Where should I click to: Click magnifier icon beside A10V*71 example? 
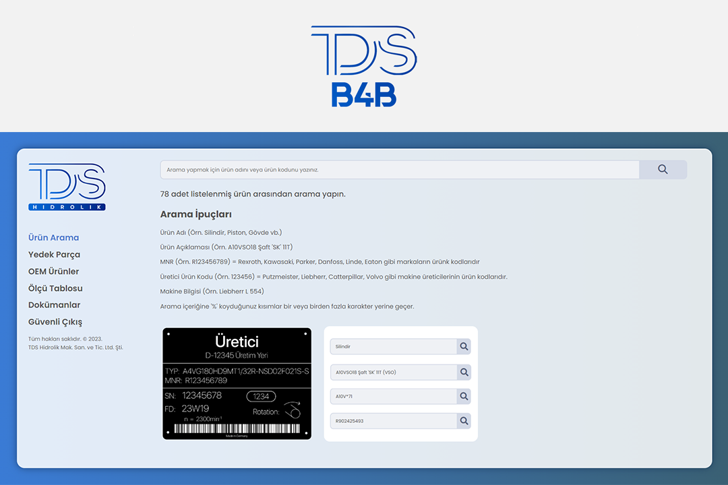pyautogui.click(x=464, y=397)
